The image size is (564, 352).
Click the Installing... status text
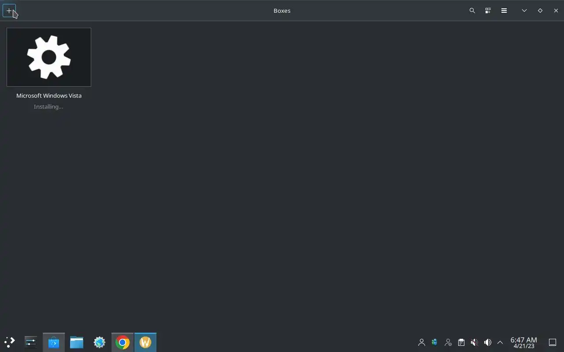point(48,106)
